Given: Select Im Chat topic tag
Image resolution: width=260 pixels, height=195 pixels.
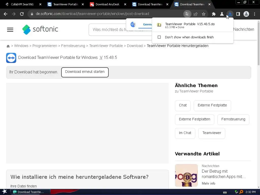Looking at the screenshot, I should pyautogui.click(x=185, y=133).
